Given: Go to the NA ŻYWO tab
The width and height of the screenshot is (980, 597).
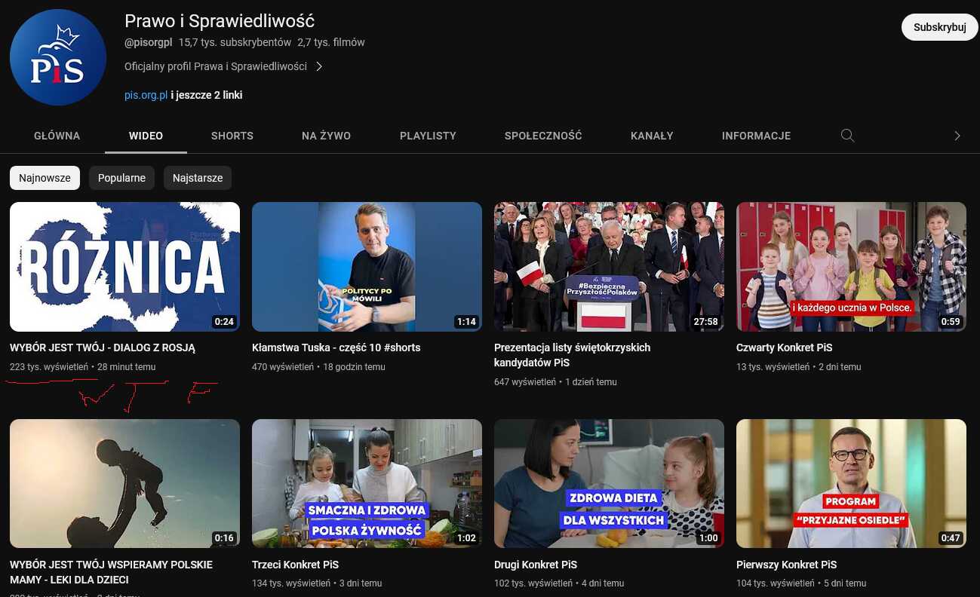Looking at the screenshot, I should (326, 136).
